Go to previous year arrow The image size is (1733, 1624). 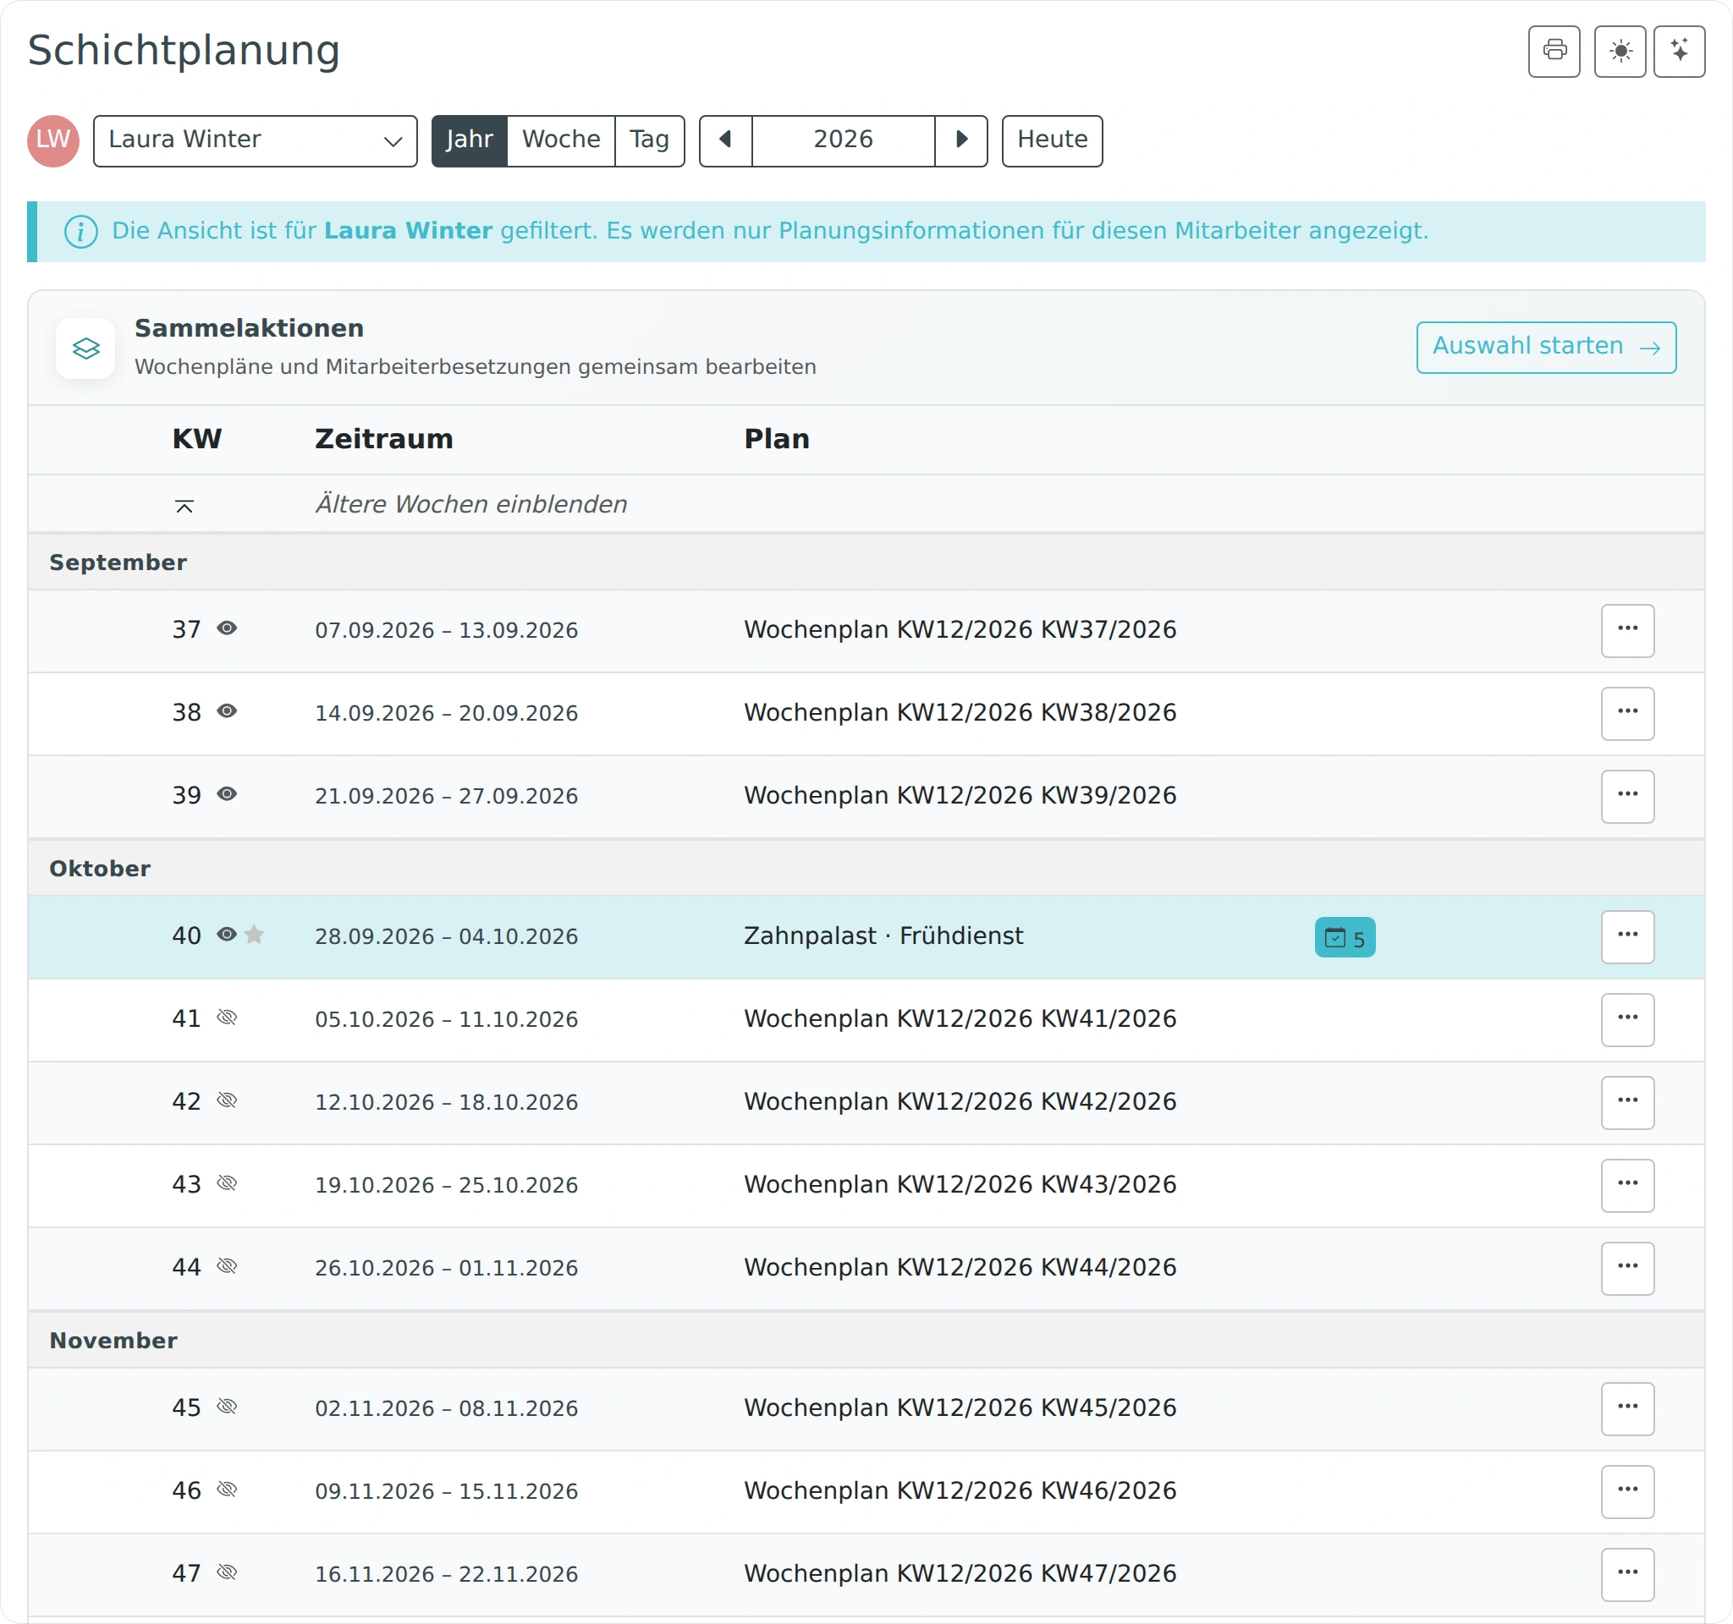(x=725, y=140)
